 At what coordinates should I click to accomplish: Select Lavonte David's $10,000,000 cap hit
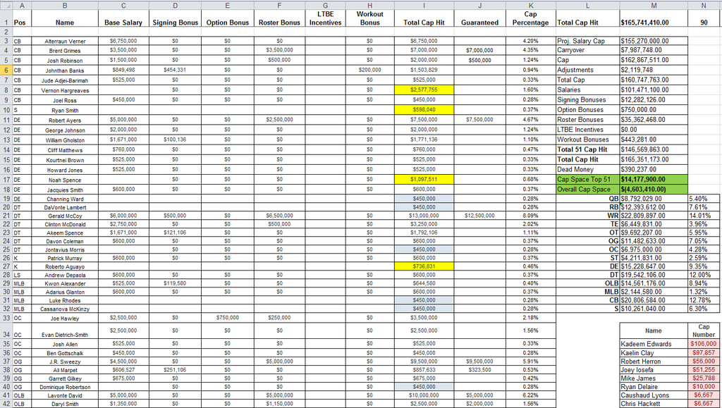click(424, 395)
